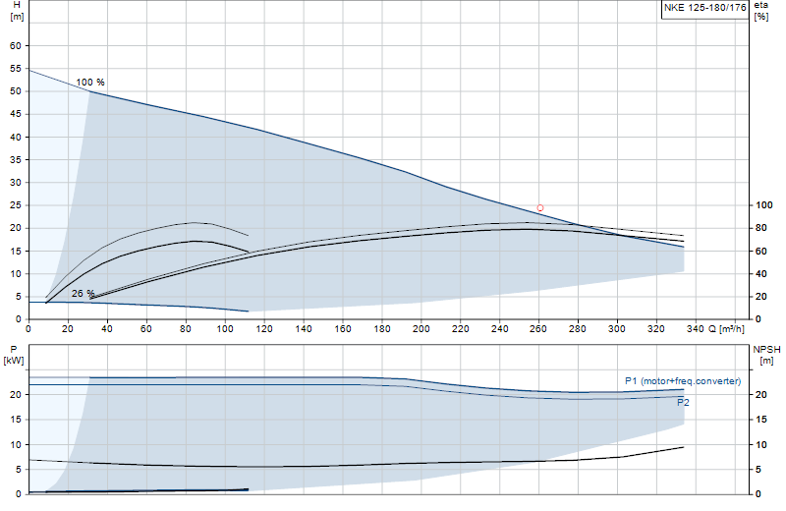Click the P2 power curve label

[x=683, y=402]
